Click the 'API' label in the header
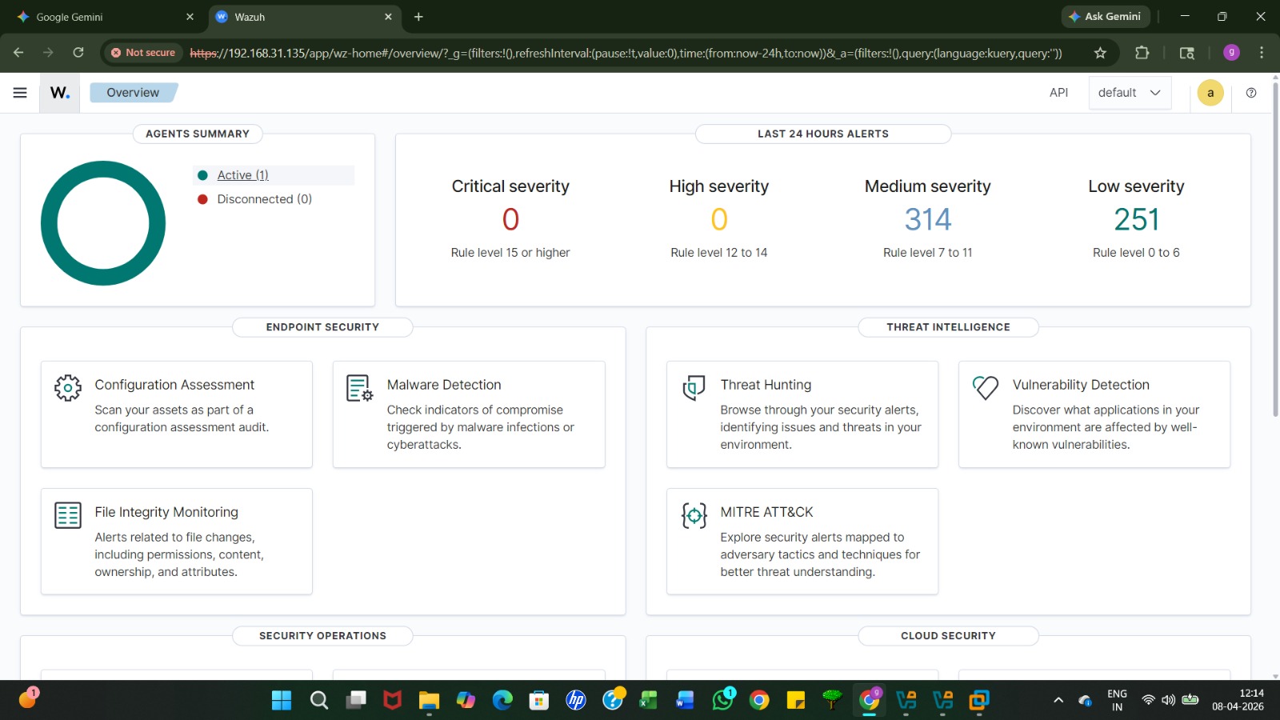Image resolution: width=1280 pixels, height=720 pixels. pyautogui.click(x=1058, y=93)
